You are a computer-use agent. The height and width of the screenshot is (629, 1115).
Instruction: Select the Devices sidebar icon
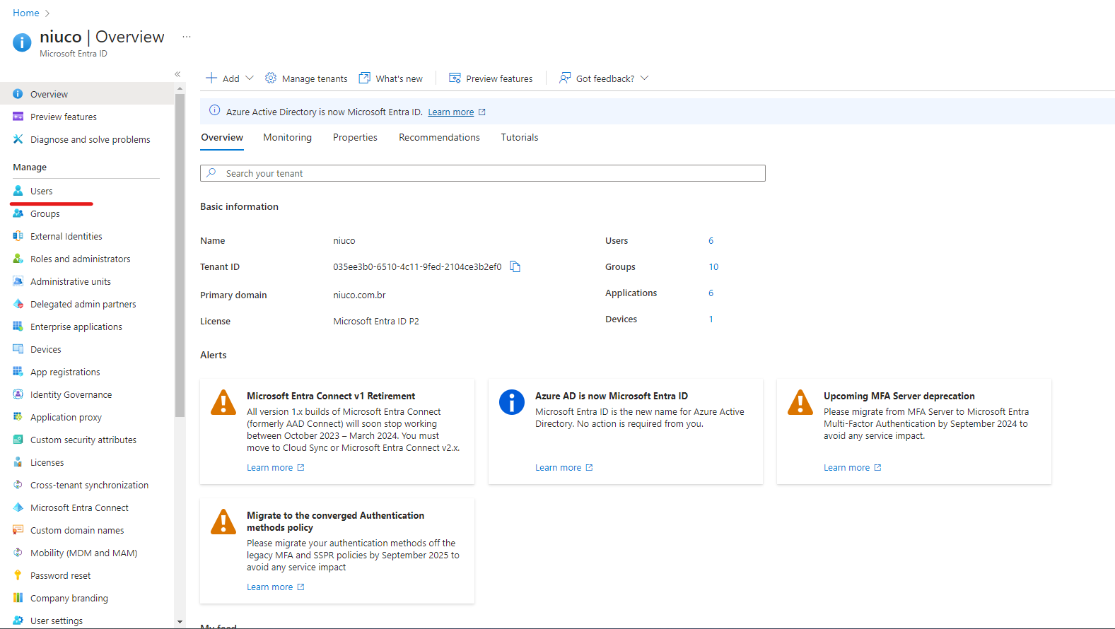[x=18, y=349]
